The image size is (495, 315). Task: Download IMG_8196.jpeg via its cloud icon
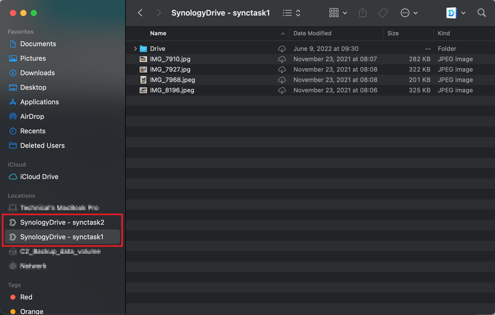(282, 90)
